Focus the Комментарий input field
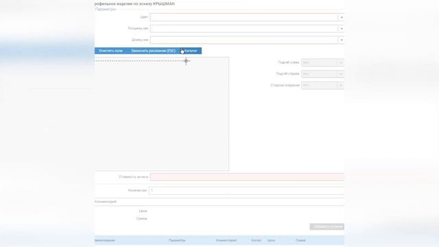The image size is (439, 247). 219,202
